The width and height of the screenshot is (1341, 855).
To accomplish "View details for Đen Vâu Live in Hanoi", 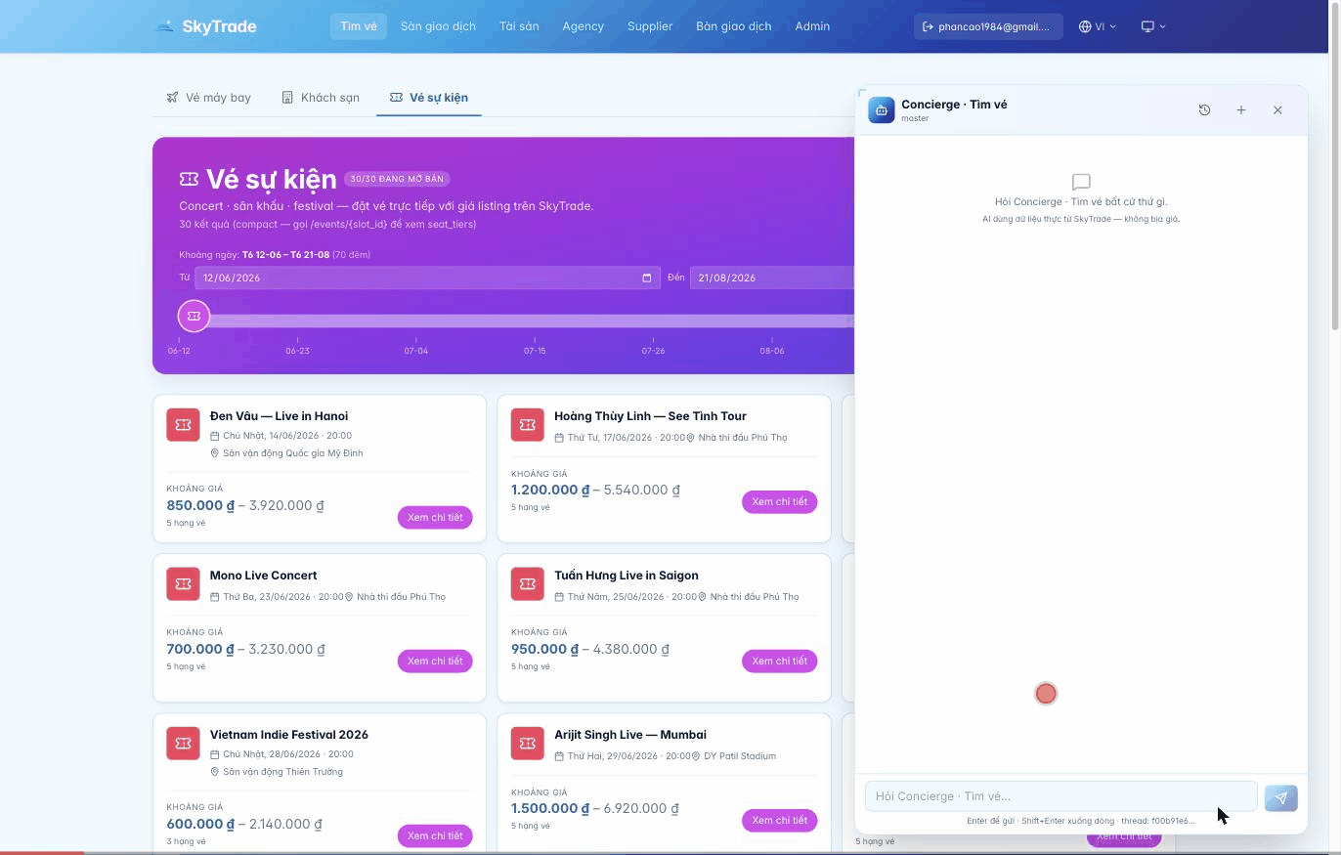I will 435,517.
